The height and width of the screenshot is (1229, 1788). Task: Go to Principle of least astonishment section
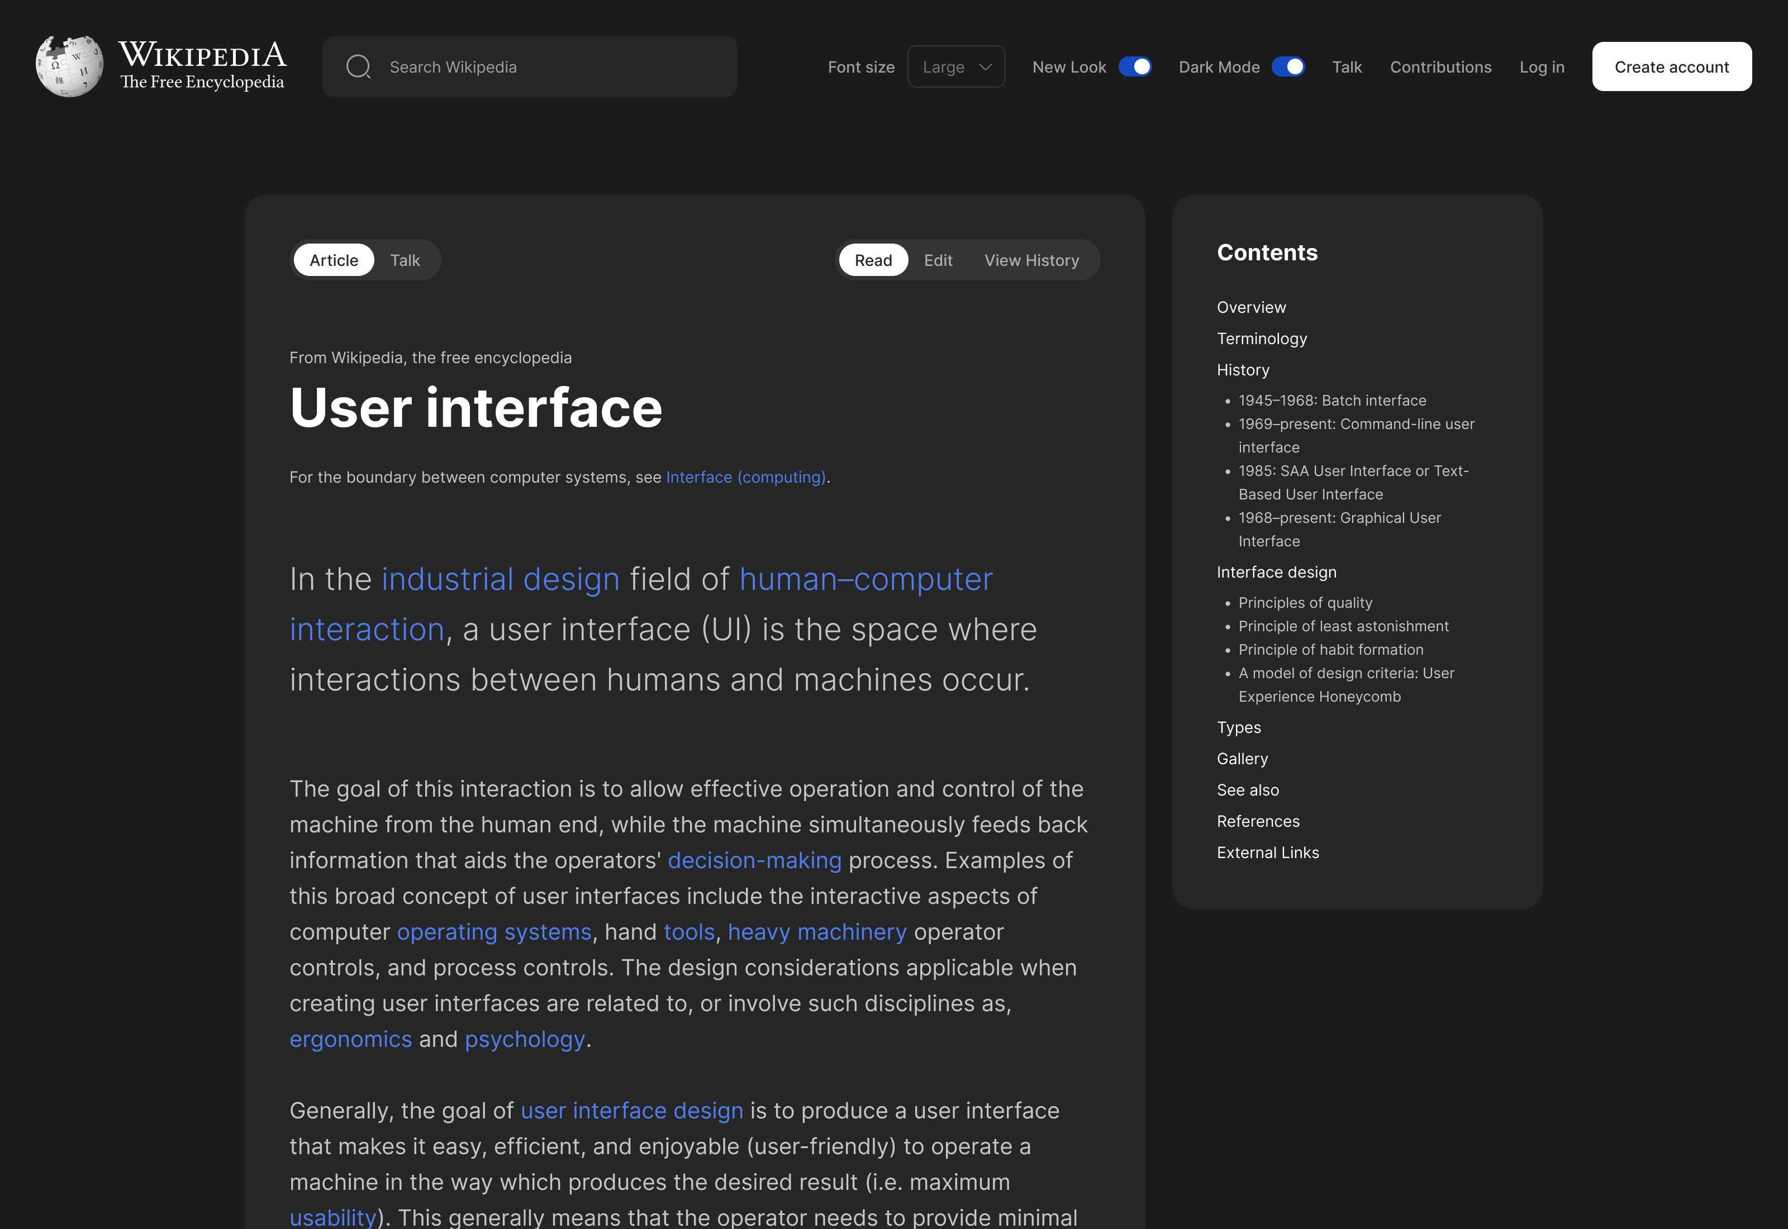pyautogui.click(x=1343, y=626)
